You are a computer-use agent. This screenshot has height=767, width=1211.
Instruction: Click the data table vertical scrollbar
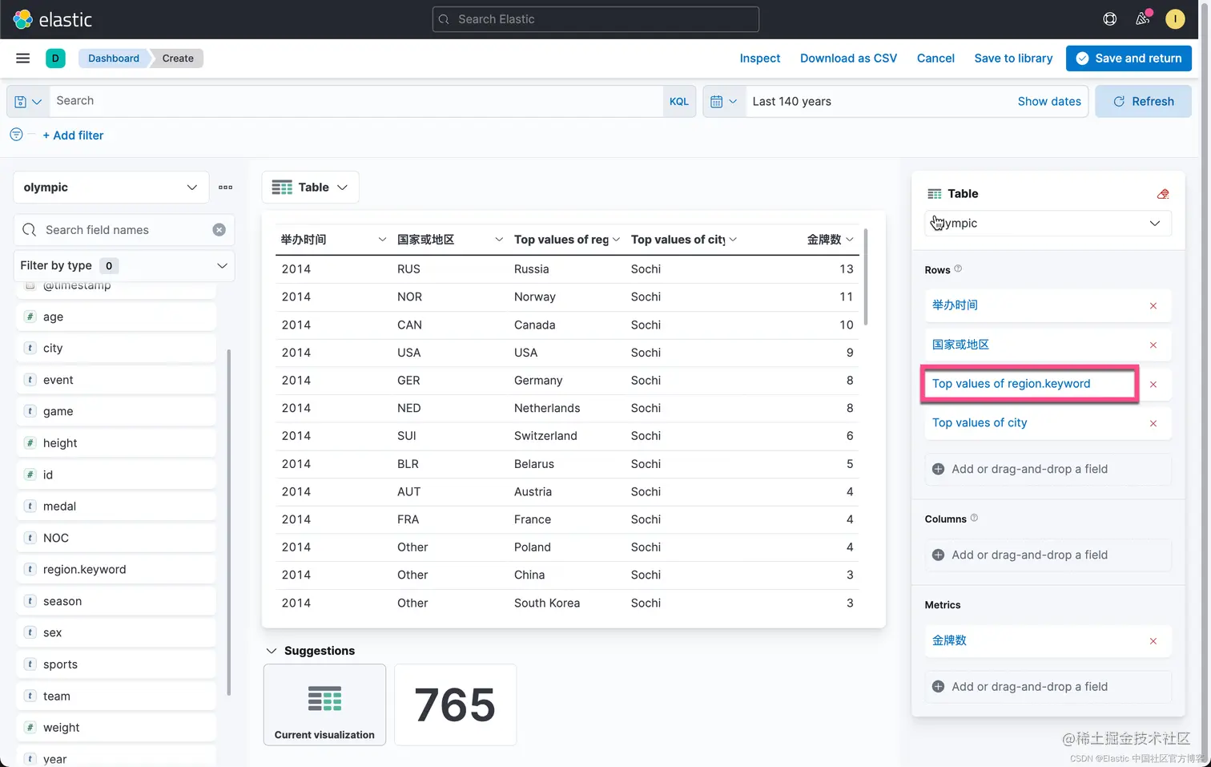tap(866, 277)
